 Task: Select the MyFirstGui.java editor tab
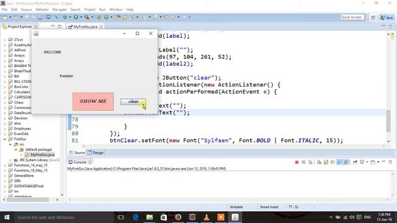[x=86, y=27]
